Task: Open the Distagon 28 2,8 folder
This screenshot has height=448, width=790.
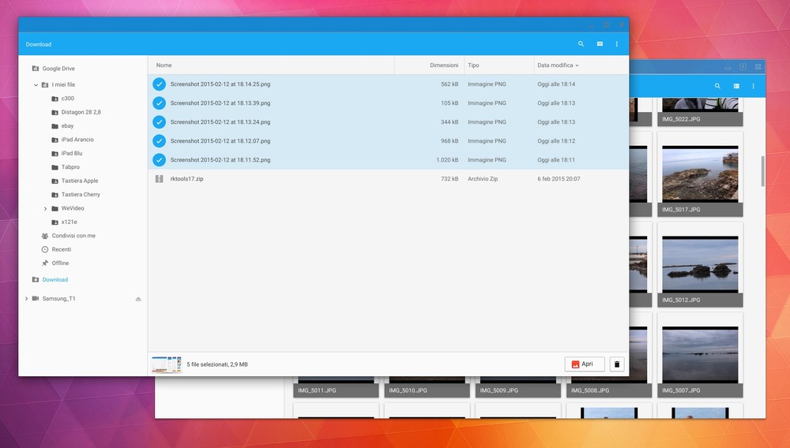Action: tap(81, 112)
